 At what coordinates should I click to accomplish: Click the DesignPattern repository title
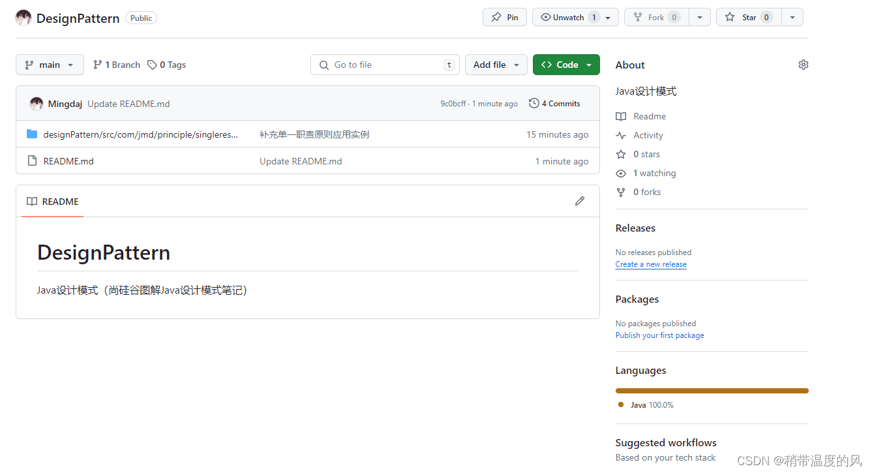click(x=78, y=18)
